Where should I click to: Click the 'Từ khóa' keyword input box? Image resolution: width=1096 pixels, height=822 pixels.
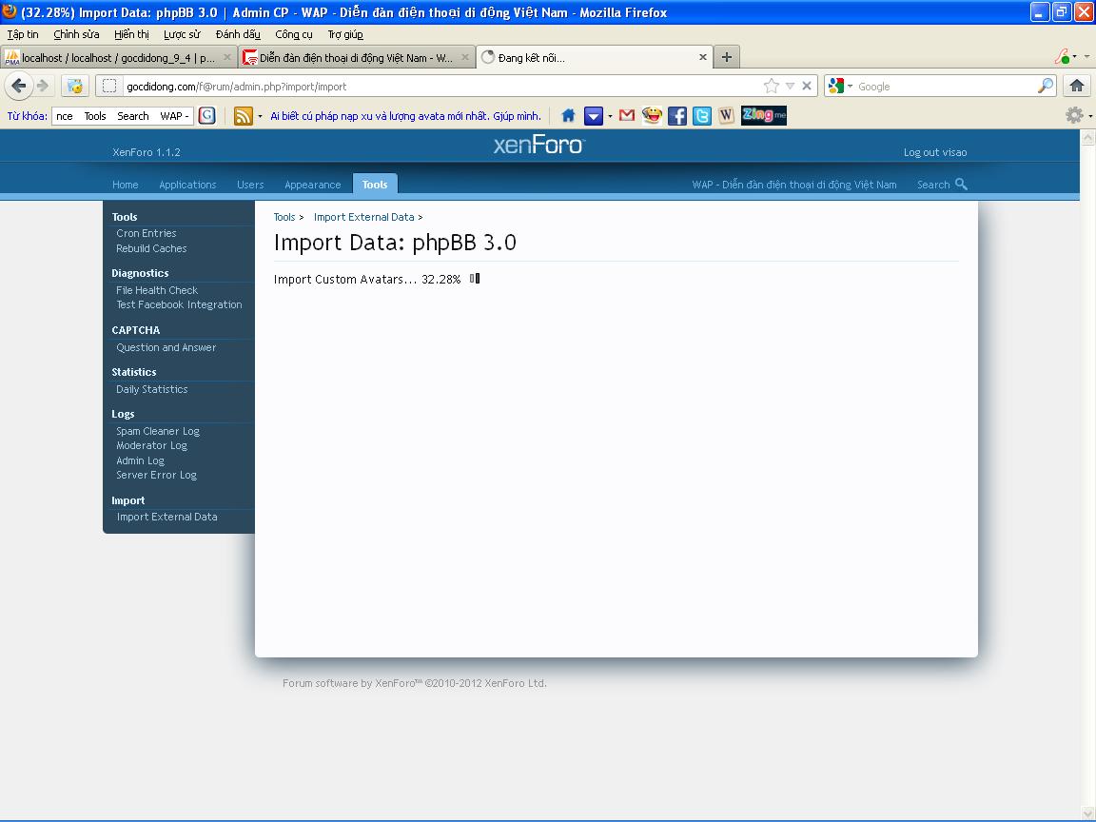point(123,116)
